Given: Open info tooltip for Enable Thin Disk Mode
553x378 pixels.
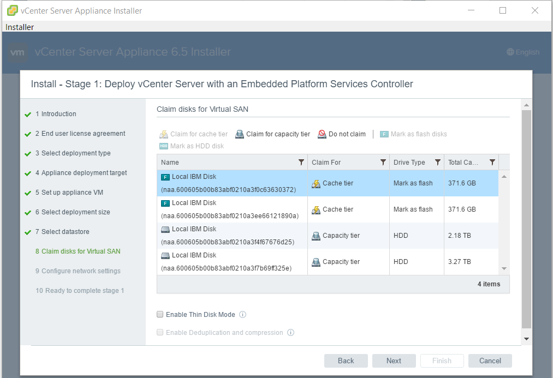Looking at the screenshot, I should (x=242, y=315).
